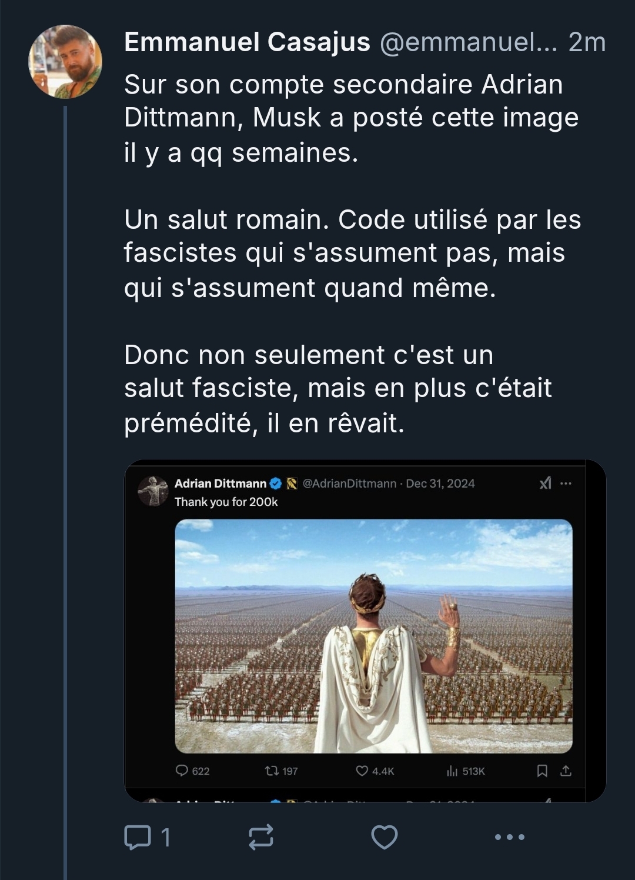Click the Emmanuel Casajus display name
Image resolution: width=635 pixels, height=880 pixels.
pyautogui.click(x=247, y=42)
